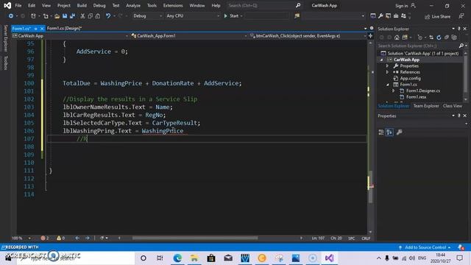
Task: Click the Cut scissors icon
Action: (x=82, y=16)
